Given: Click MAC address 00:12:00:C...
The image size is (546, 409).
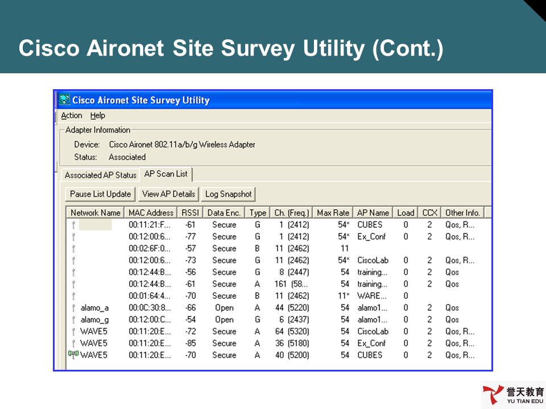Looking at the screenshot, I should pos(150,320).
